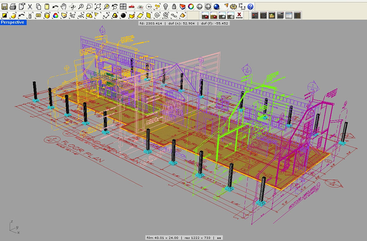This screenshot has height=241, width=367.
Task: Toggle object lock with padlock icon
Action: tap(174, 7)
